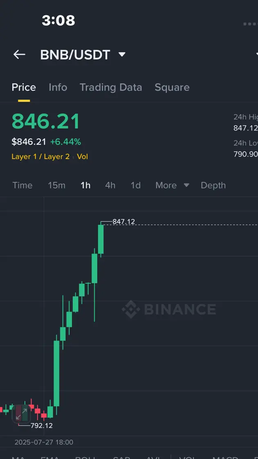Screen dimensions: 258x459
Task: Tap the back arrow icon
Action: pos(19,54)
